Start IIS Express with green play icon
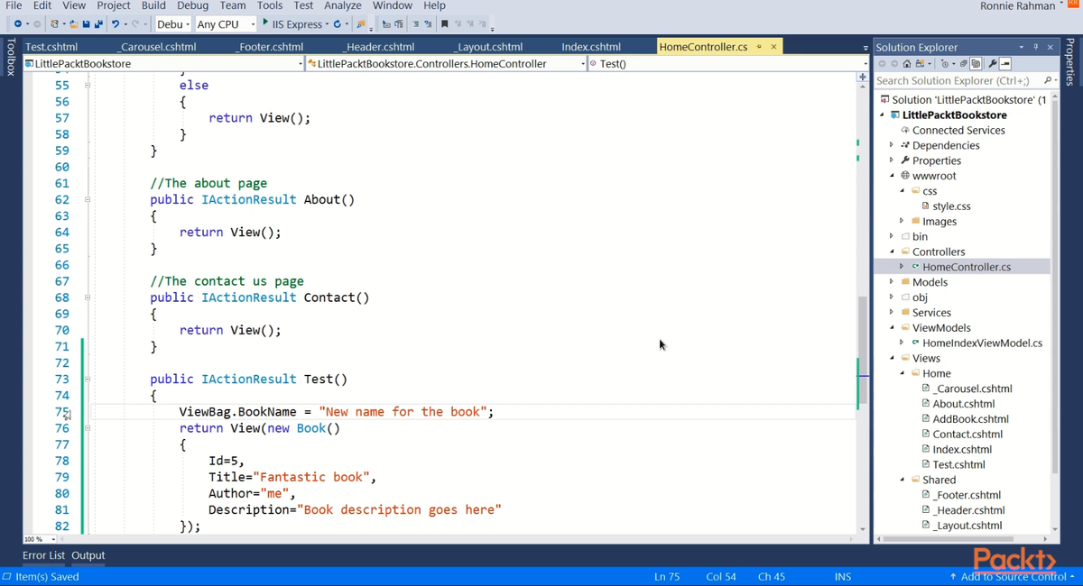The image size is (1083, 586). tap(265, 23)
